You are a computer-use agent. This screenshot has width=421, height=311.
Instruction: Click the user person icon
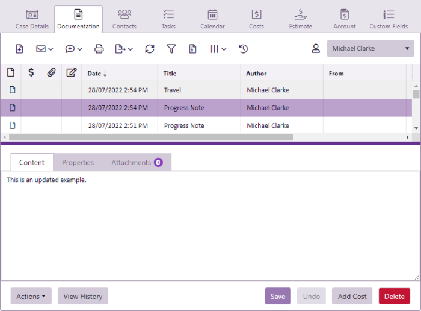pos(316,49)
